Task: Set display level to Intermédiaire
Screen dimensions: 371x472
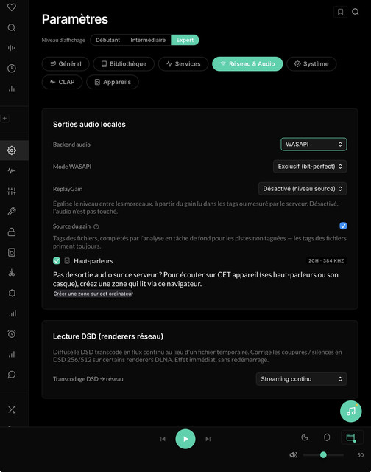Action: coord(148,40)
